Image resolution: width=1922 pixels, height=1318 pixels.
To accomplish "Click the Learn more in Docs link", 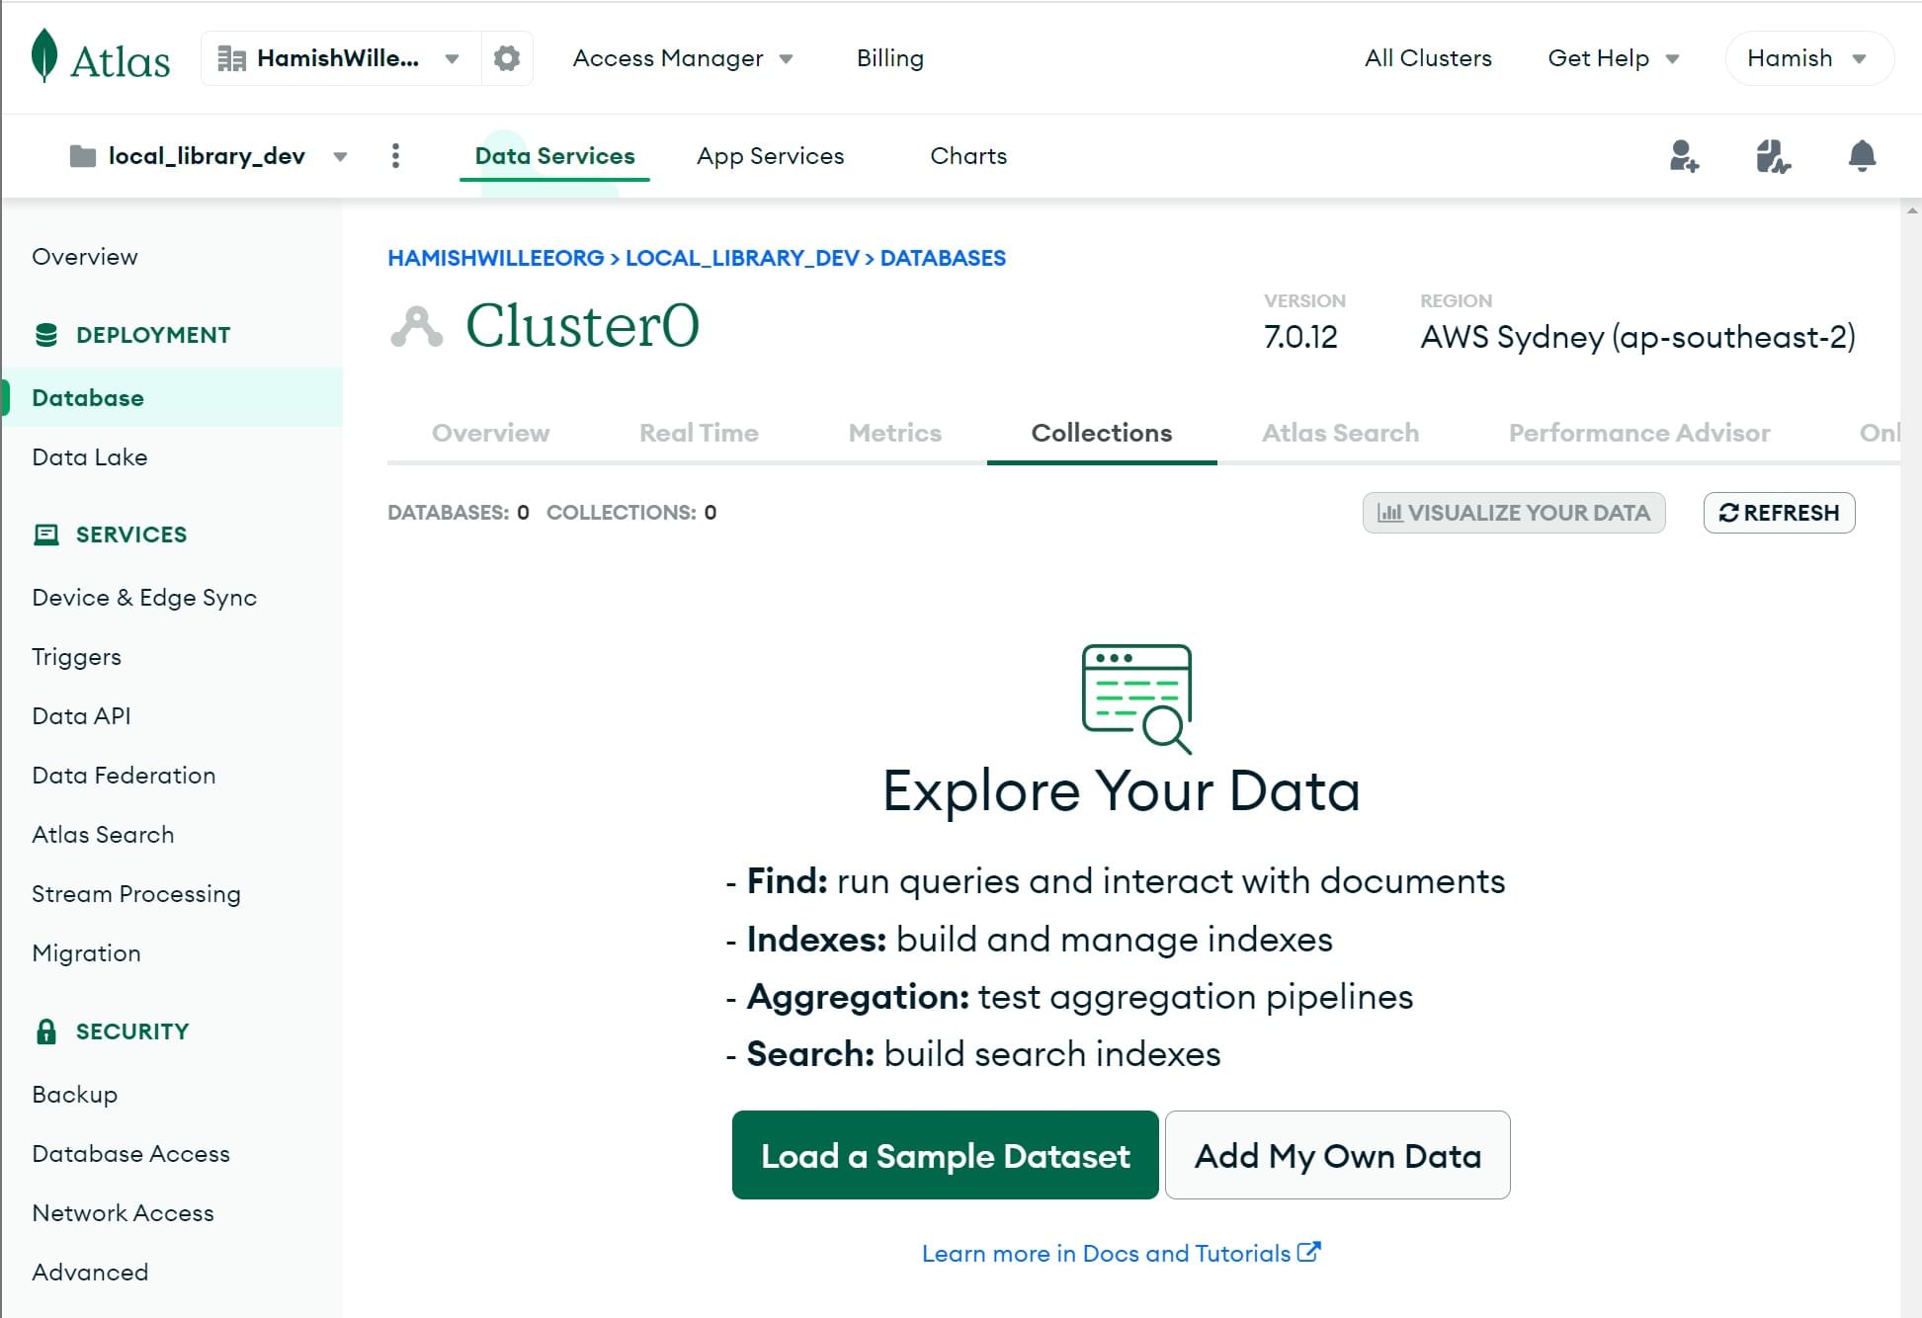I will click(1121, 1253).
